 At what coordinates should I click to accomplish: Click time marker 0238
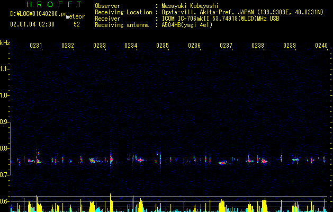coord(258,46)
